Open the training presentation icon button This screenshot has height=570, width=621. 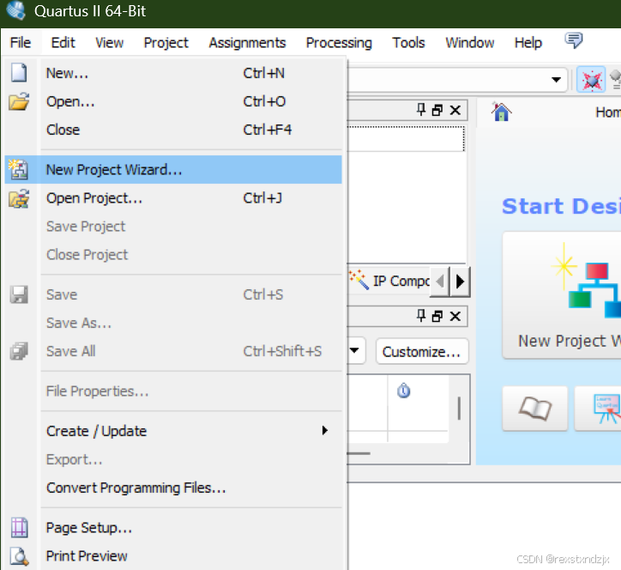pyautogui.click(x=598, y=409)
